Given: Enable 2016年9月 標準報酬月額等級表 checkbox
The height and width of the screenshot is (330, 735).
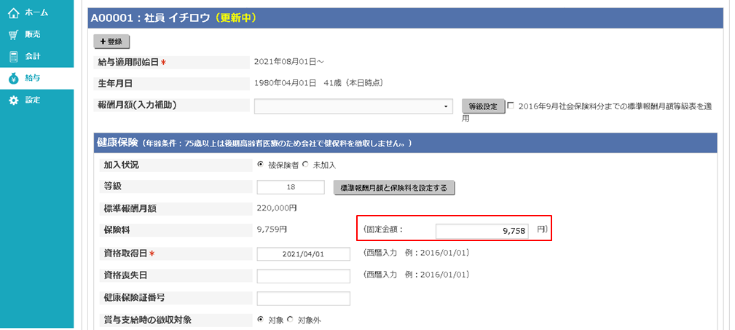Looking at the screenshot, I should click(x=510, y=106).
